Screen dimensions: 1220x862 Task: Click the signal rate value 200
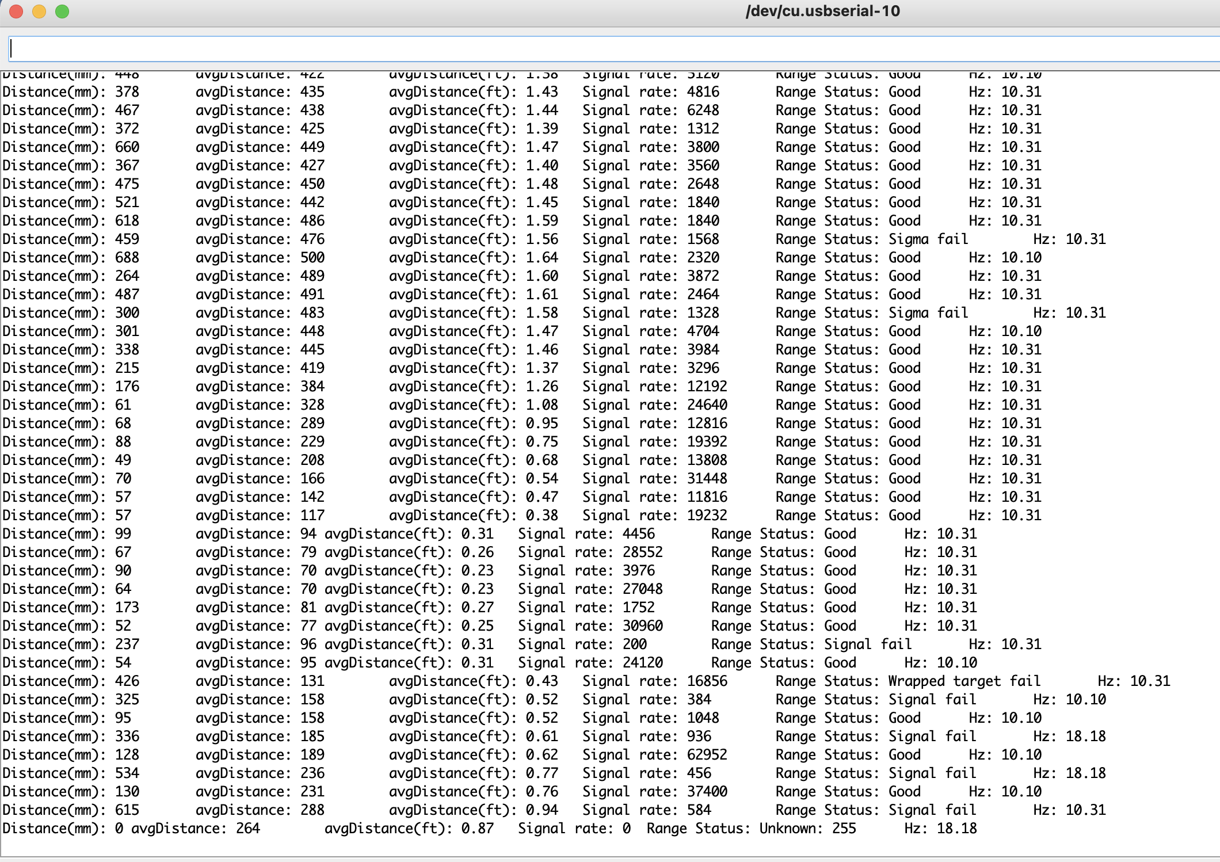pos(634,644)
